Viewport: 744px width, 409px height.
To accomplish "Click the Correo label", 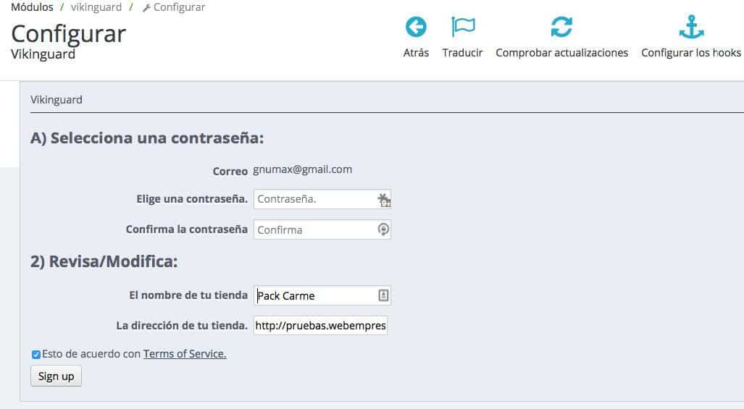I will tap(230, 171).
